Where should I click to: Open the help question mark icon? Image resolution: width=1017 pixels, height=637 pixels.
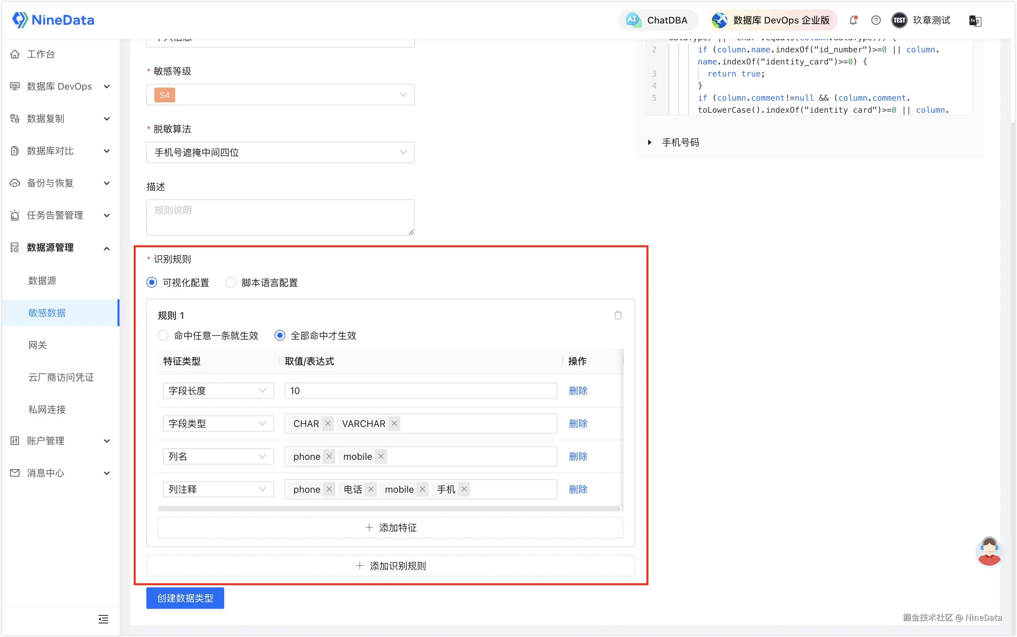click(x=876, y=20)
